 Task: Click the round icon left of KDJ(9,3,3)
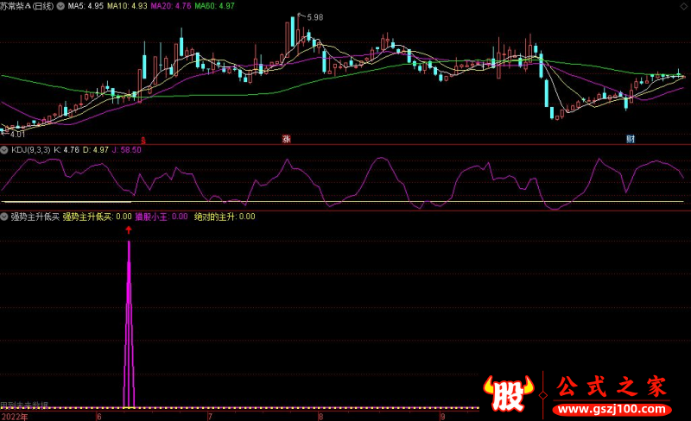(4, 149)
